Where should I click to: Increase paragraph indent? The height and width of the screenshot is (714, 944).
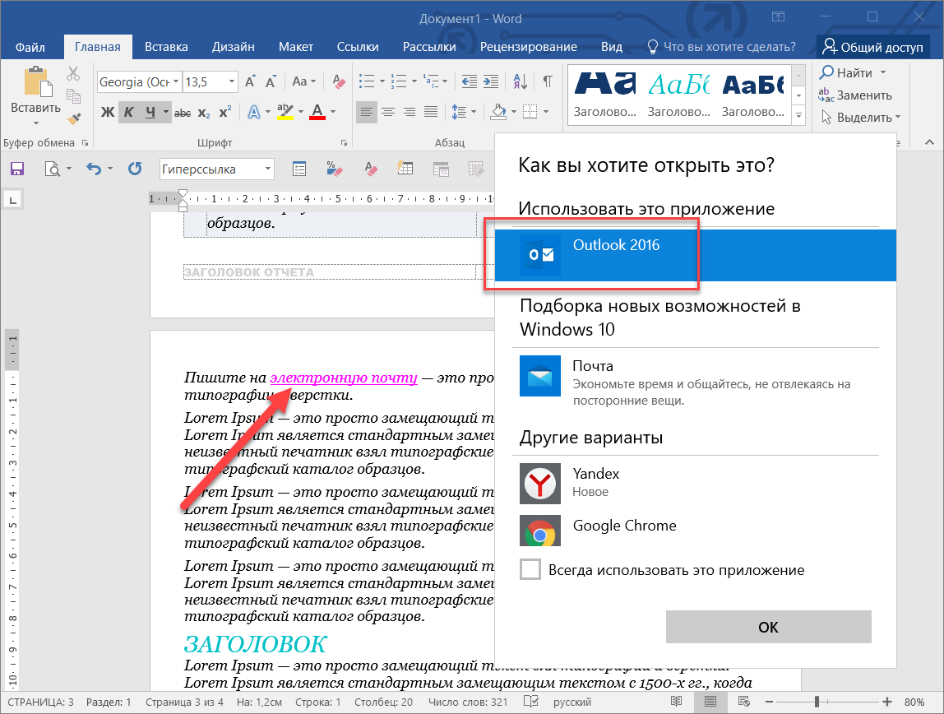pos(491,81)
